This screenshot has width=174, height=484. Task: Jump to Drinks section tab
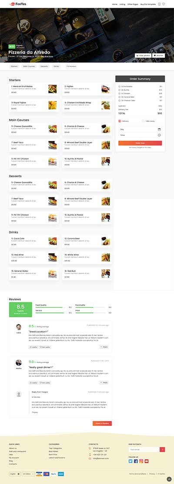point(56,66)
